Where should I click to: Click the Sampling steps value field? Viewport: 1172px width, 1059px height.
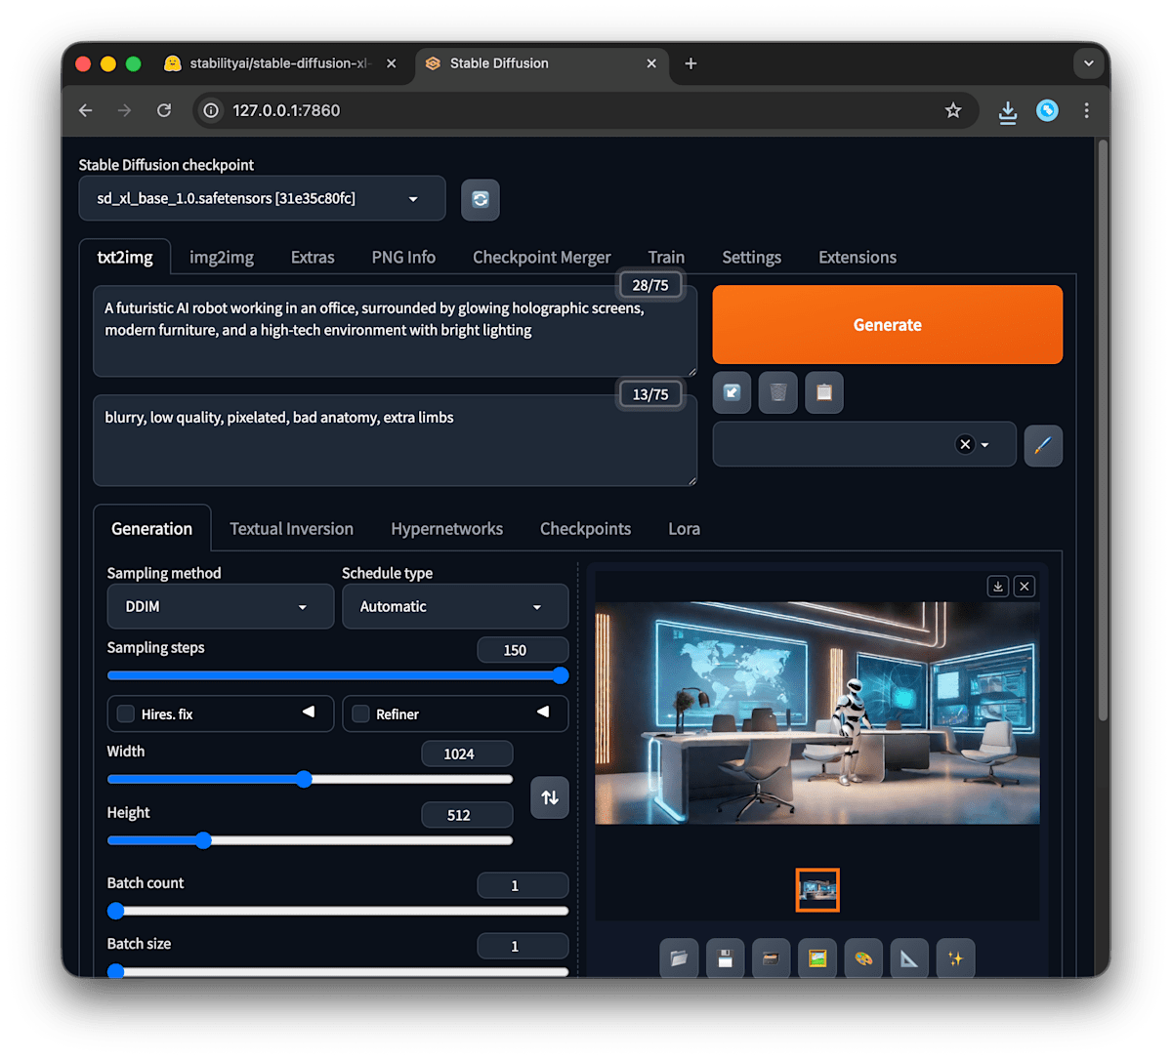523,650
